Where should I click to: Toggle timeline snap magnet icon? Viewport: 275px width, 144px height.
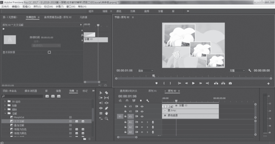click(x=127, y=101)
